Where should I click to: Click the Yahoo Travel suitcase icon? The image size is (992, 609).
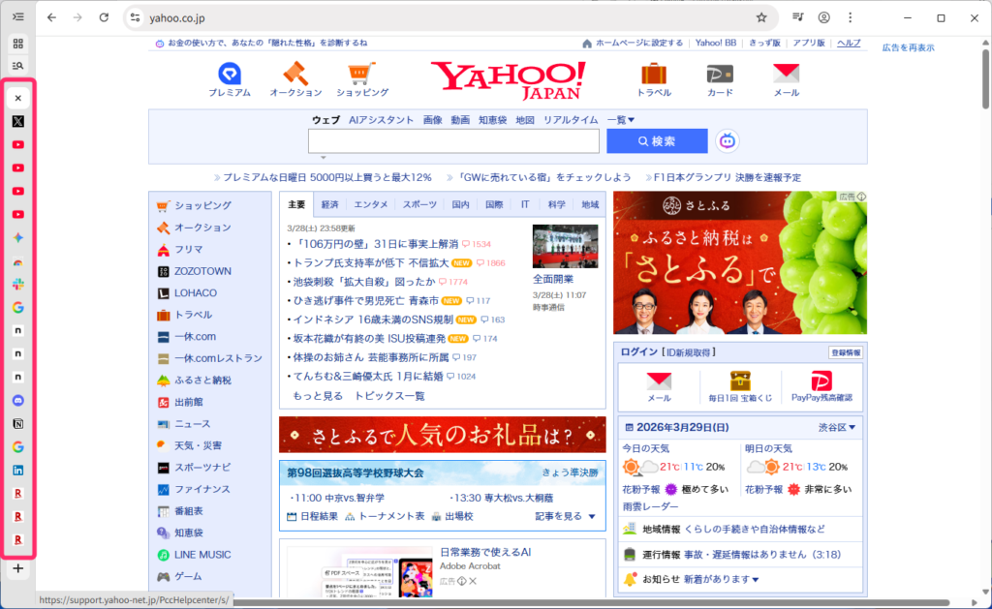coord(654,75)
